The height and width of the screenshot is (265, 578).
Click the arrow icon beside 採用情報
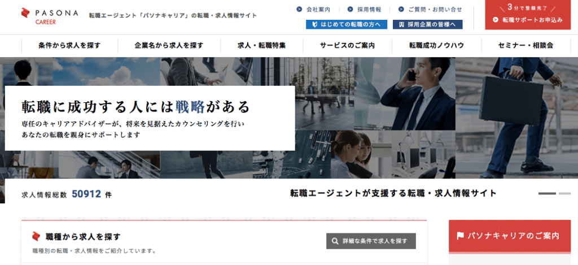pos(350,10)
